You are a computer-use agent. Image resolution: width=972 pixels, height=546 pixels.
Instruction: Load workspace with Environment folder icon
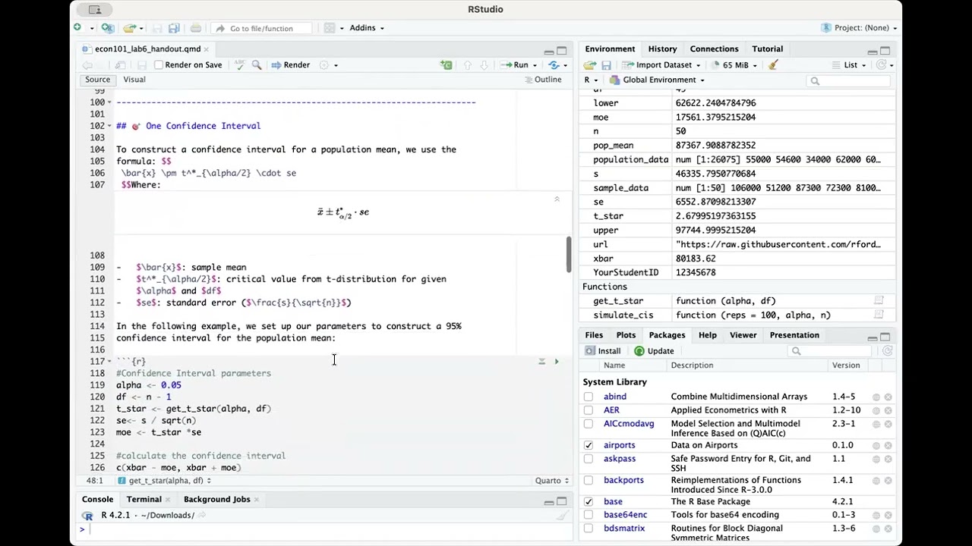(x=590, y=65)
